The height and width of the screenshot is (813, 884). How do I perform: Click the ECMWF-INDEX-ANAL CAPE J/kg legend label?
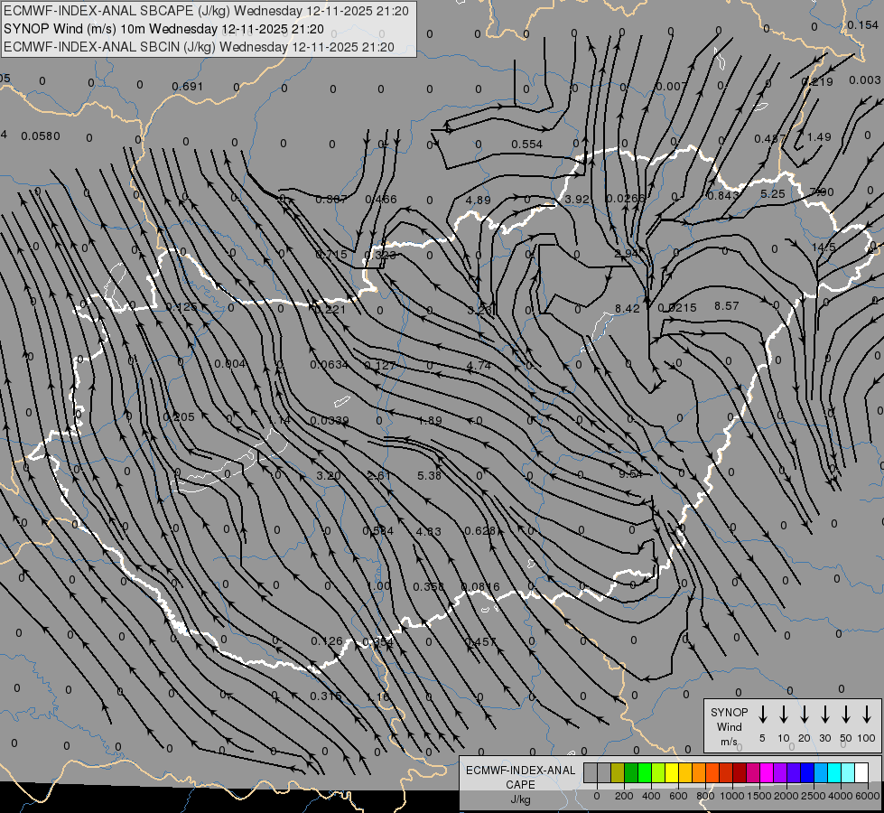point(520,785)
